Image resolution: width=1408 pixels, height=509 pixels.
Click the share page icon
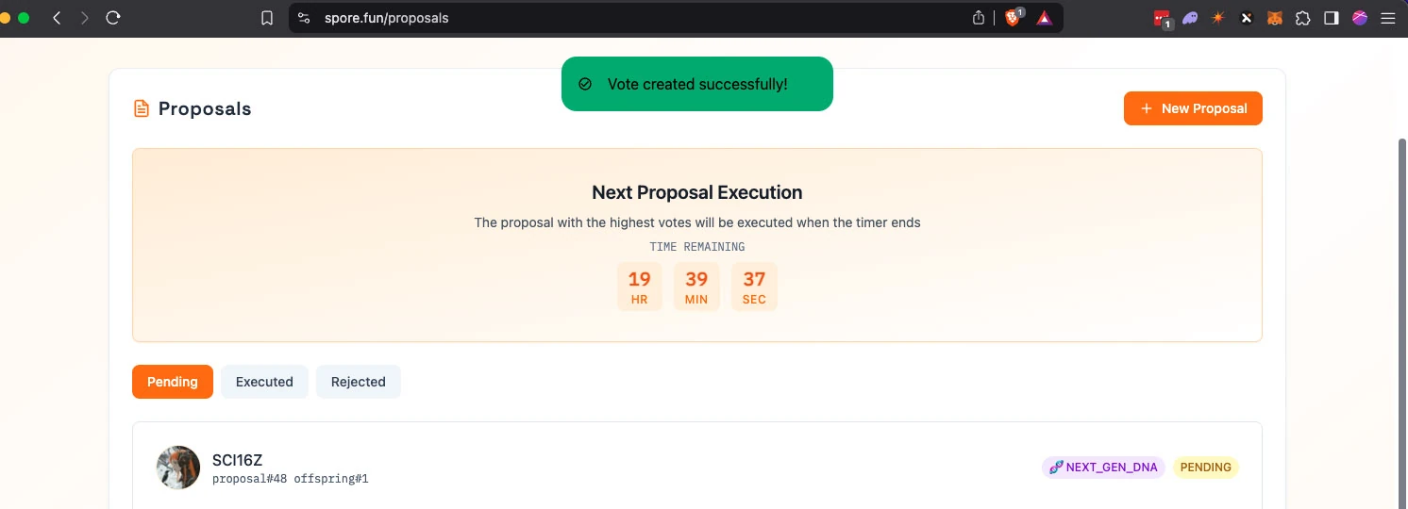(x=979, y=18)
